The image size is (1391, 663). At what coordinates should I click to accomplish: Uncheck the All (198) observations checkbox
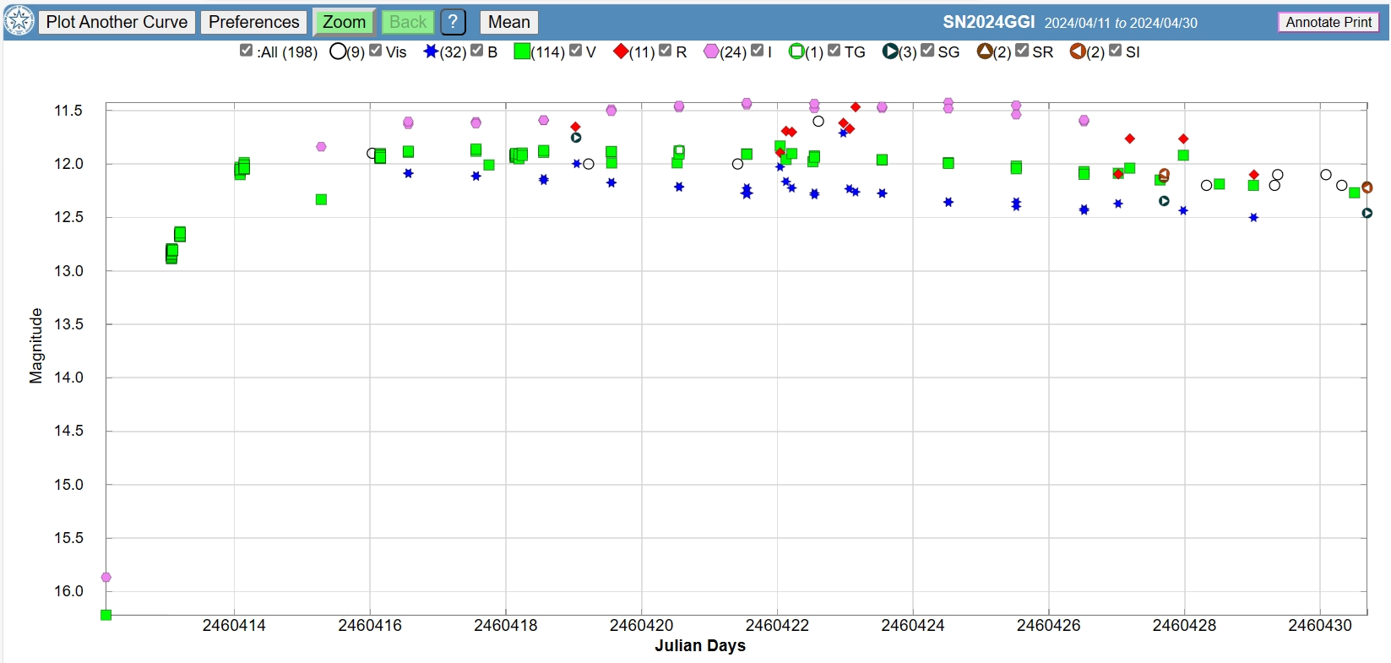click(247, 51)
